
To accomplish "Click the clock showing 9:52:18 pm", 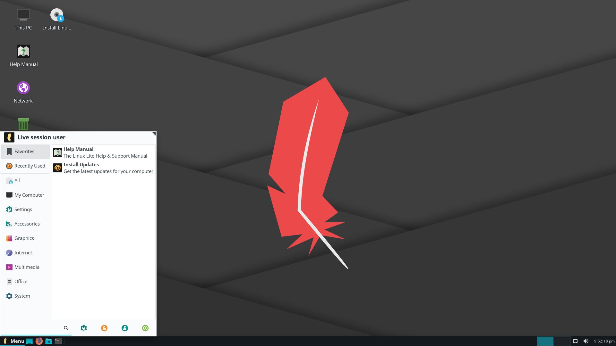I will [604, 341].
